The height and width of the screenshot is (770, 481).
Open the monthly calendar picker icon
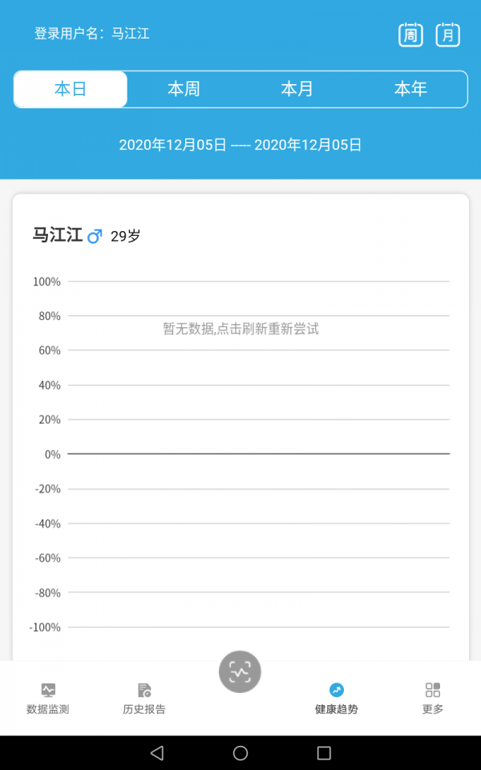(447, 34)
